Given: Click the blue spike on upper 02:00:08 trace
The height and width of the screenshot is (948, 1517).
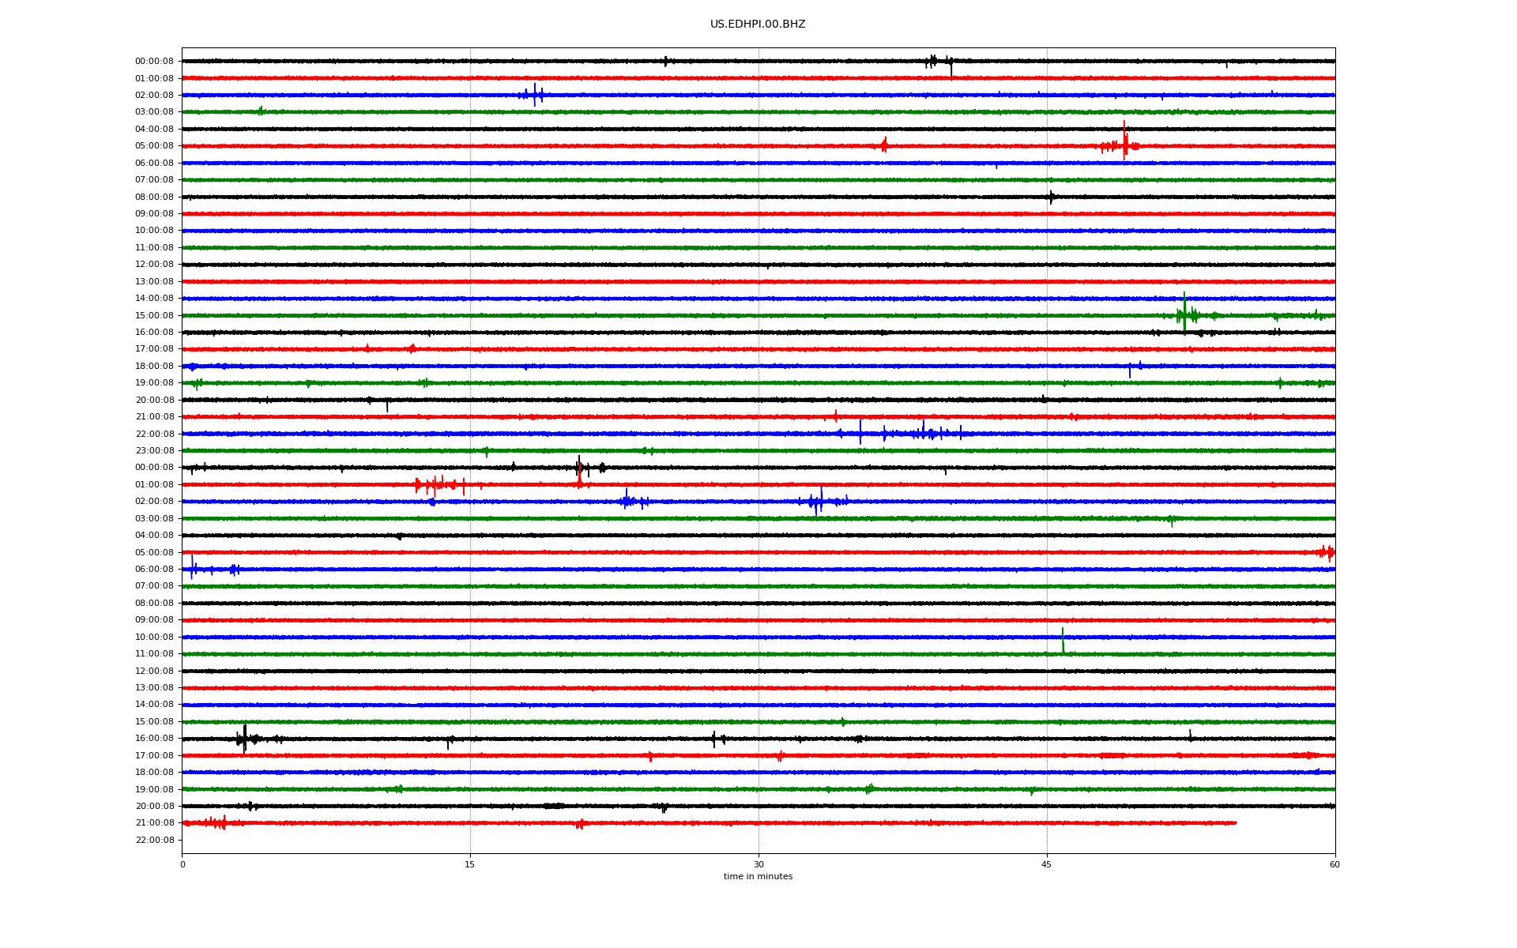Looking at the screenshot, I should (x=534, y=95).
